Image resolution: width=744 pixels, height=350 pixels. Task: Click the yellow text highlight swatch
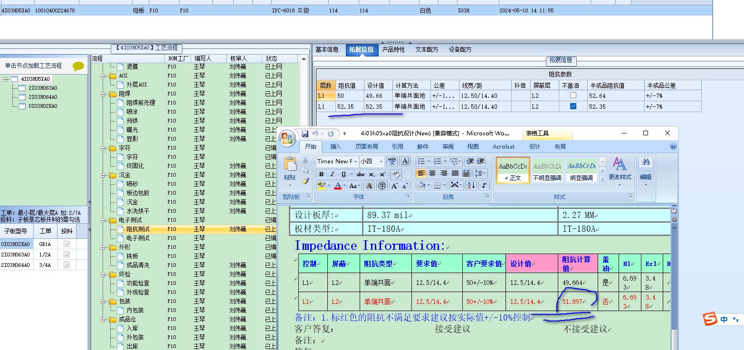click(x=321, y=186)
